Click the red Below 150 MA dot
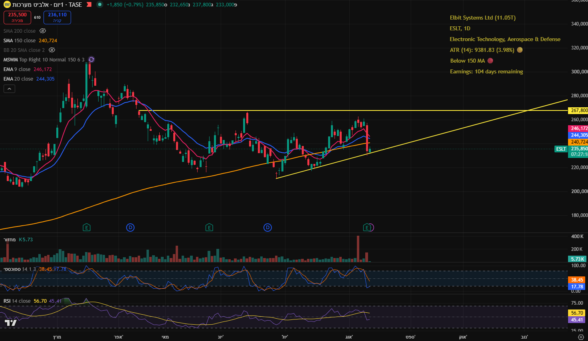 (490, 61)
